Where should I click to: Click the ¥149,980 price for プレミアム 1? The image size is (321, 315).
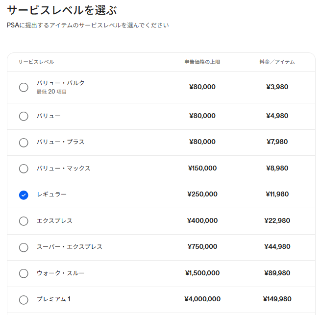[277, 299]
